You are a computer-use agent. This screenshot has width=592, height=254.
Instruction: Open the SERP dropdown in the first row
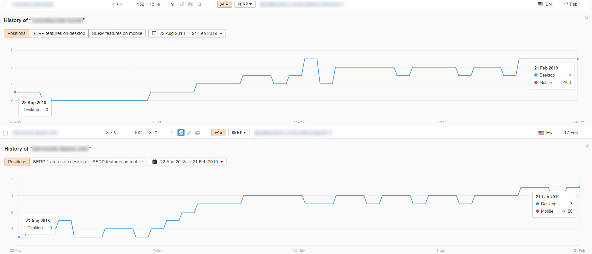pos(244,4)
